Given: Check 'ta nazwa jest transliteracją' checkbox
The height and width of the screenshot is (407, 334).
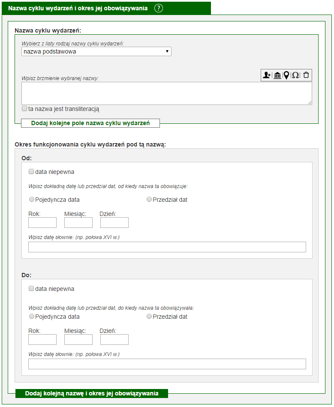Looking at the screenshot, I should [x=24, y=108].
